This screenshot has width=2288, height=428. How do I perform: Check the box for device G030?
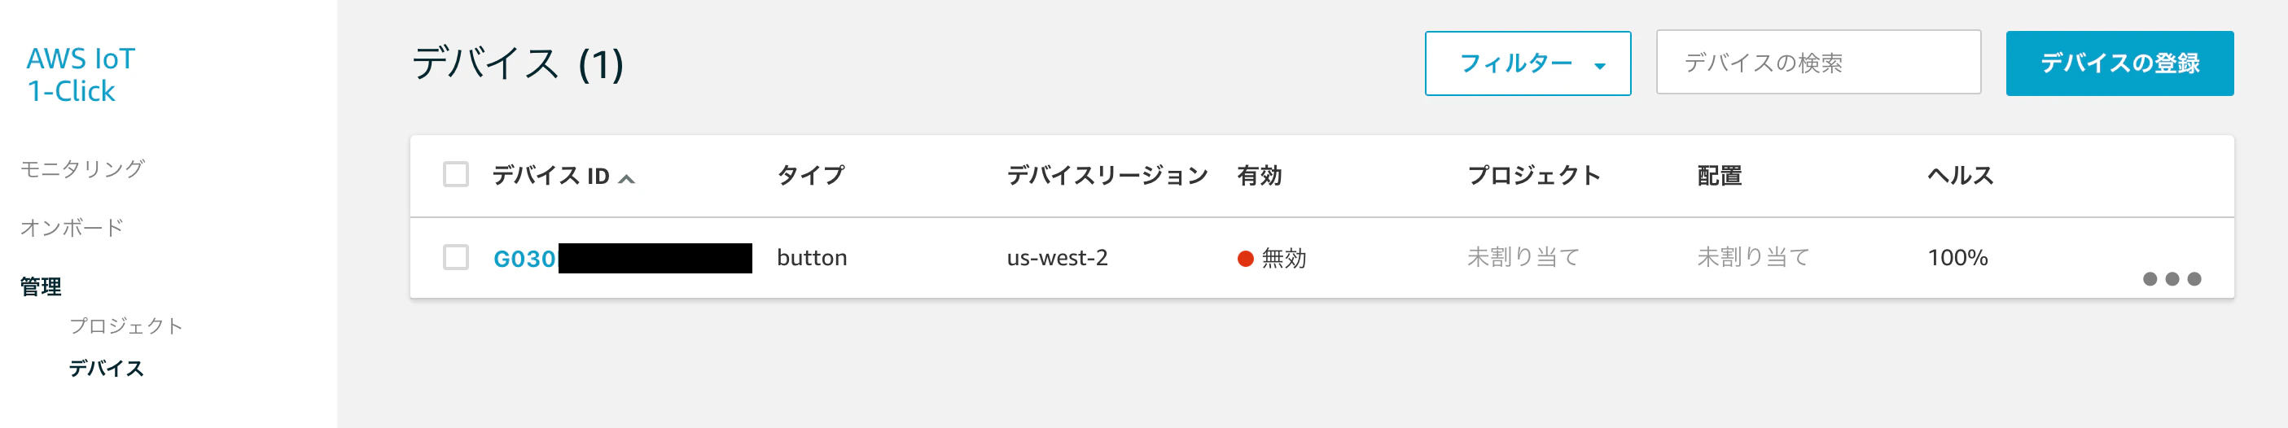456,257
